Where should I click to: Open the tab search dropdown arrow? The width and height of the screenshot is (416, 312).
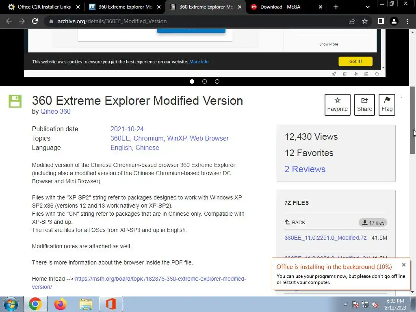[367, 7]
